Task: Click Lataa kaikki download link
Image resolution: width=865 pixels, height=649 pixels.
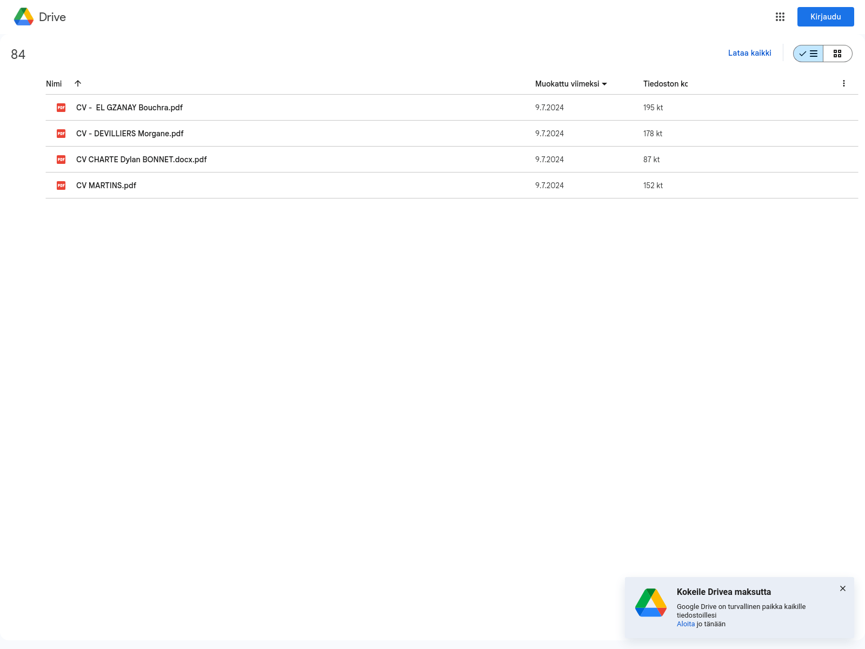Action: click(749, 53)
